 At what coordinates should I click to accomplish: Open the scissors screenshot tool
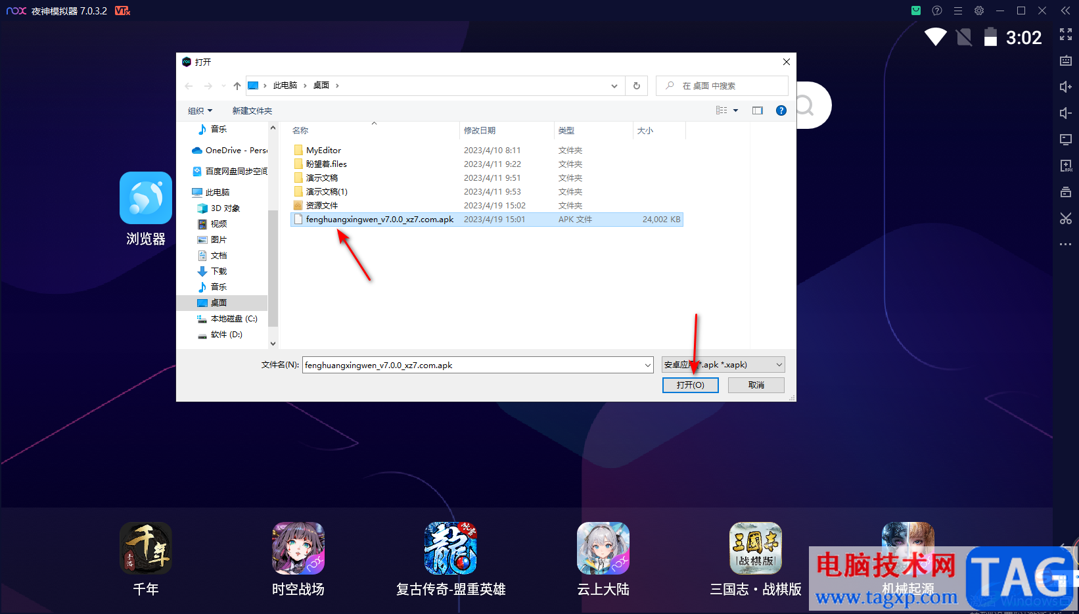point(1065,218)
